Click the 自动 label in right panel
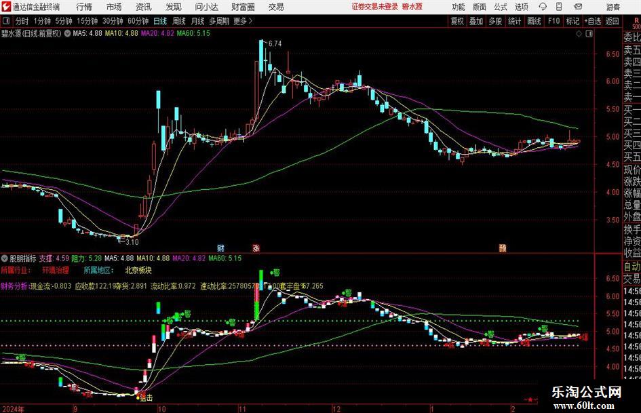Viewport: 641px width, 413px height. (x=632, y=267)
